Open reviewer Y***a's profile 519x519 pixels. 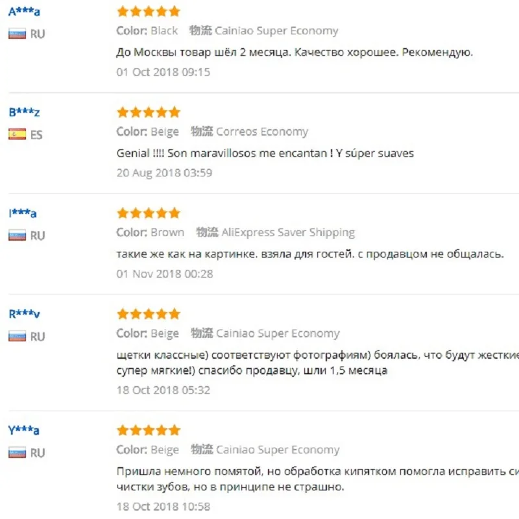click(x=23, y=430)
